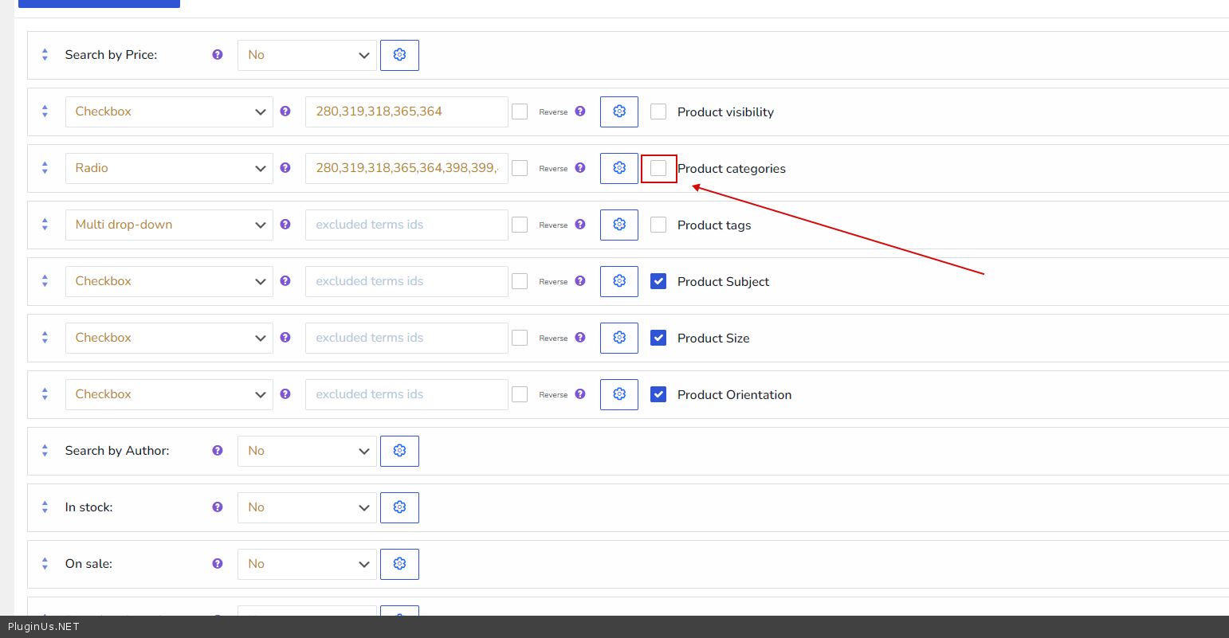The height and width of the screenshot is (638, 1229).
Task: Open the In stock No dropdown
Action: click(x=307, y=507)
